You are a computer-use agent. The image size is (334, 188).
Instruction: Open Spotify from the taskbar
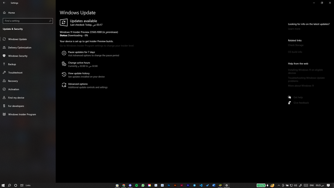pos(136,185)
